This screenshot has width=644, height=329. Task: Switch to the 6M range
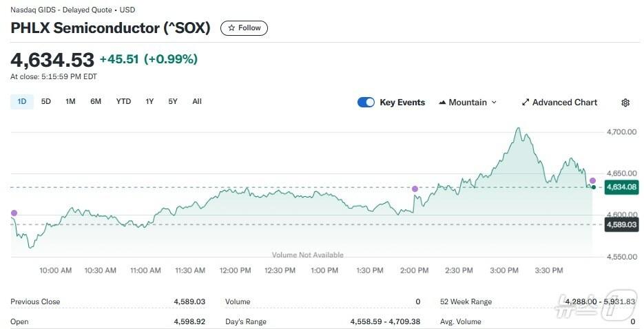96,102
